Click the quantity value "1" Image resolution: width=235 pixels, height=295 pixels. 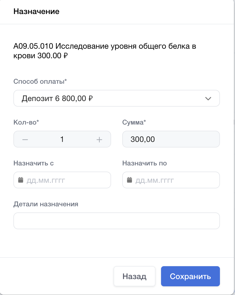coord(62,139)
